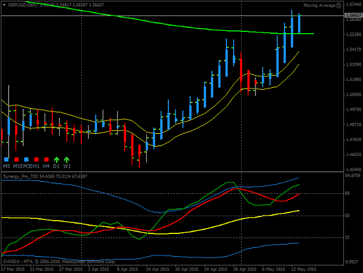This screenshot has width=363, height=273.
Task: Click the 17 Mar 2015 date label
Action: point(13,270)
